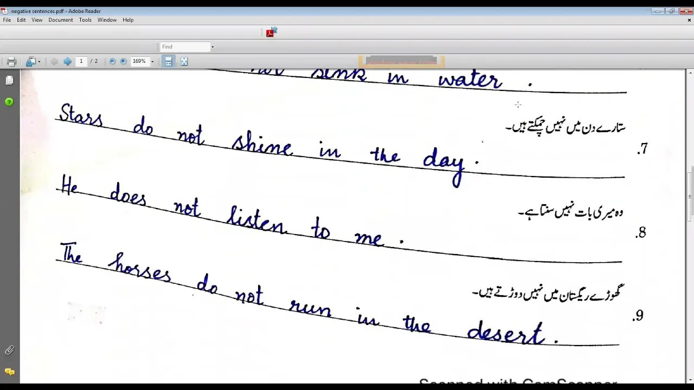This screenshot has width=694, height=390.
Task: Click the scroll up arrow
Action: (690, 73)
